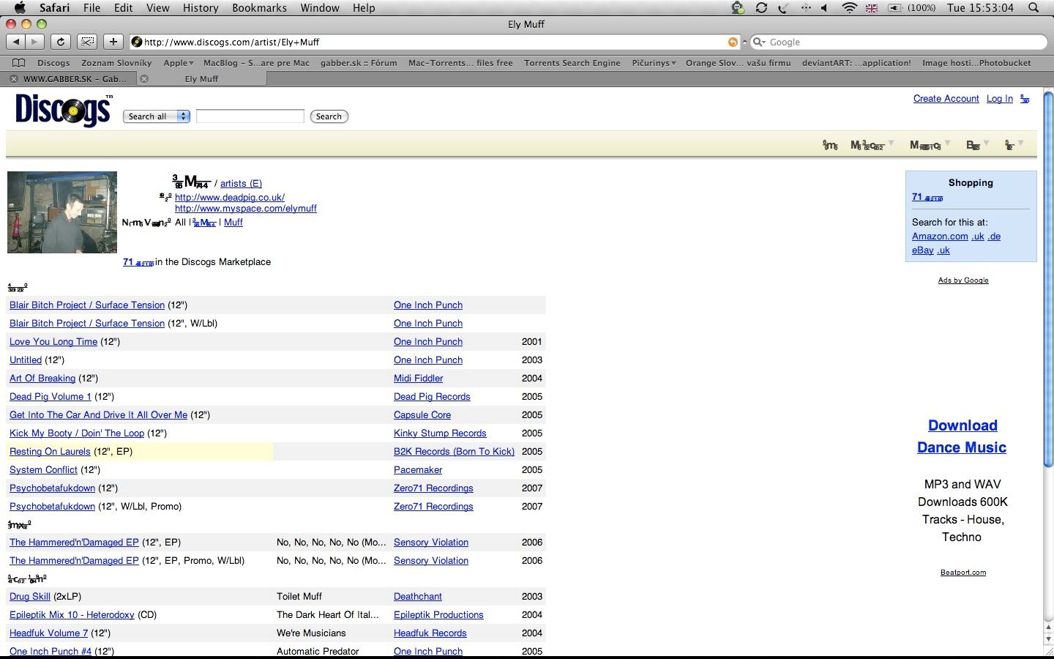Switch to the Ely Muff tab
This screenshot has height=659, width=1054.
point(201,79)
